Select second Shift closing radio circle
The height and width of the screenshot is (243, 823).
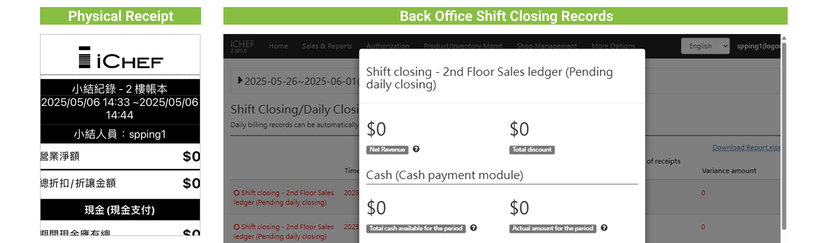236,227
